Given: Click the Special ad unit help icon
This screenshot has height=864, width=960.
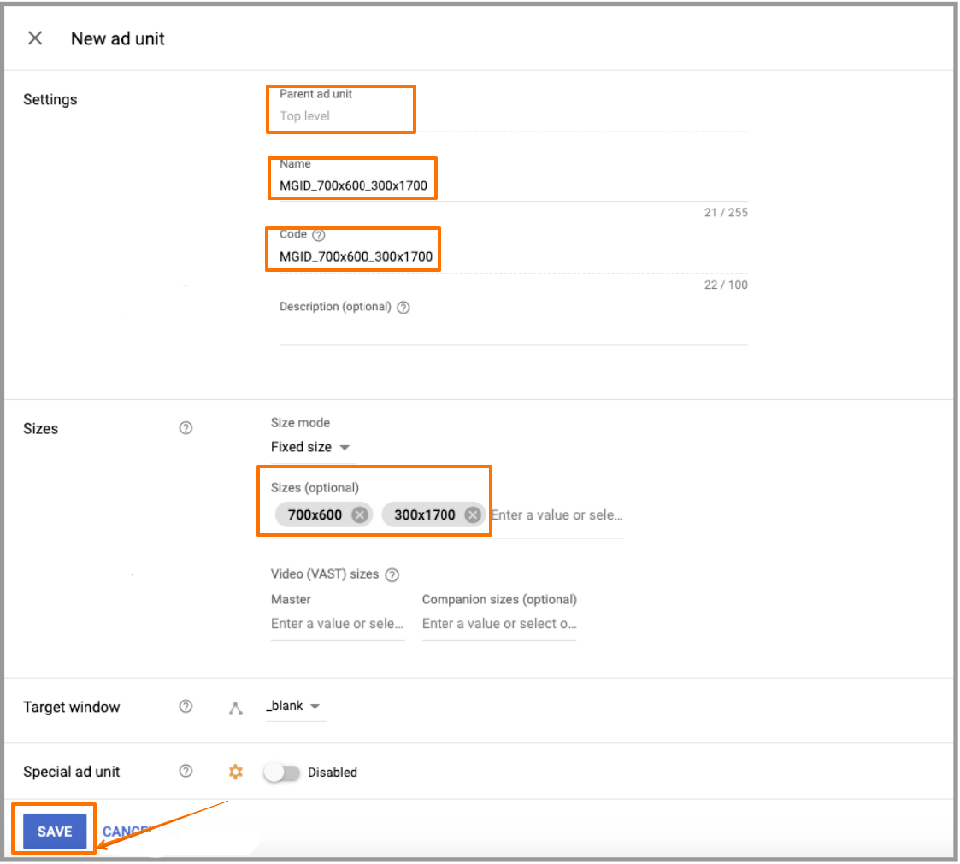Looking at the screenshot, I should point(186,772).
